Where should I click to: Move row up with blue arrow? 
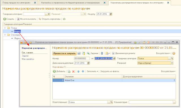pyautogui.click(x=78, y=71)
